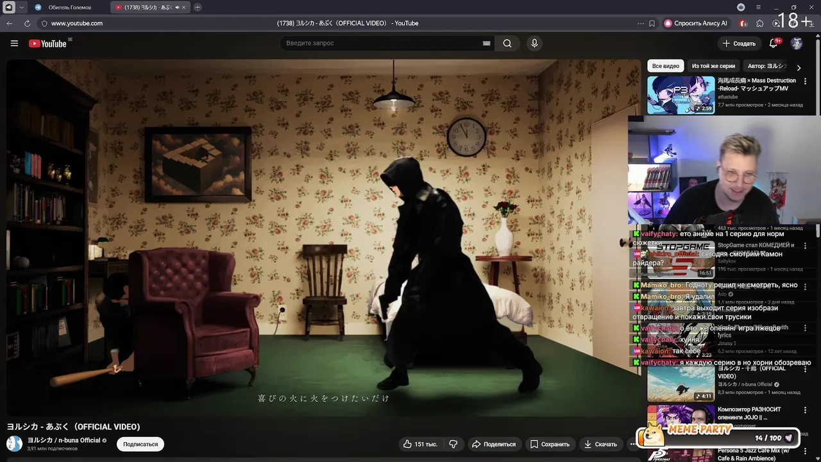Open the channel avatar of ヨルシカ

click(x=14, y=443)
